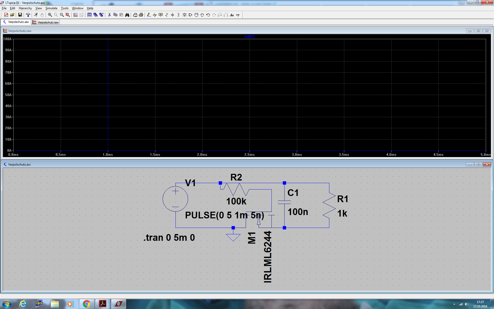Click the voltage source V1 symbol
The height and width of the screenshot is (309, 494).
pyautogui.click(x=175, y=199)
